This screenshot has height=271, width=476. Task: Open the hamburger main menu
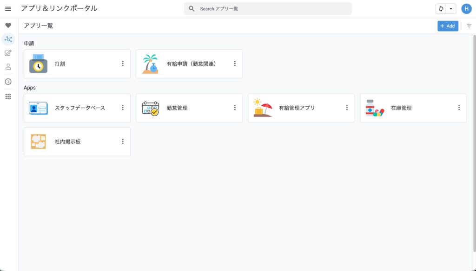[x=8, y=9]
